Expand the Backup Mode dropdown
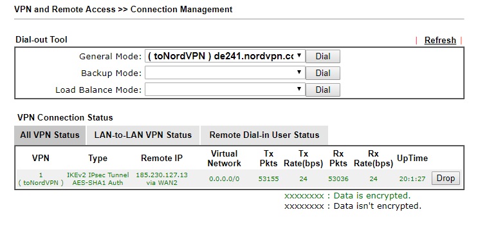The width and height of the screenshot is (487, 241). point(225,73)
